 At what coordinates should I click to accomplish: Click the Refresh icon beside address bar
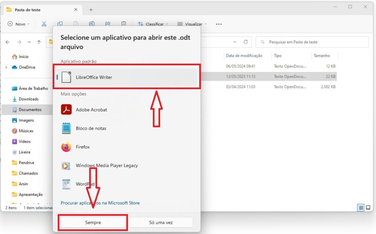pos(246,42)
